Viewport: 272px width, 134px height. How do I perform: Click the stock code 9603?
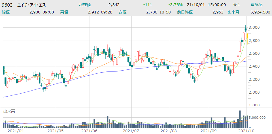tap(8, 5)
